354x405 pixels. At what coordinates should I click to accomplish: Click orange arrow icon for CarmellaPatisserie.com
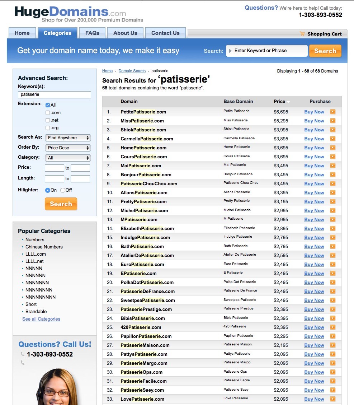pyautogui.click(x=332, y=139)
